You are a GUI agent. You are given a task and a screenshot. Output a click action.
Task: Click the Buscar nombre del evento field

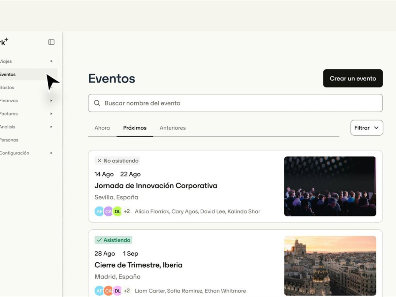(x=241, y=103)
